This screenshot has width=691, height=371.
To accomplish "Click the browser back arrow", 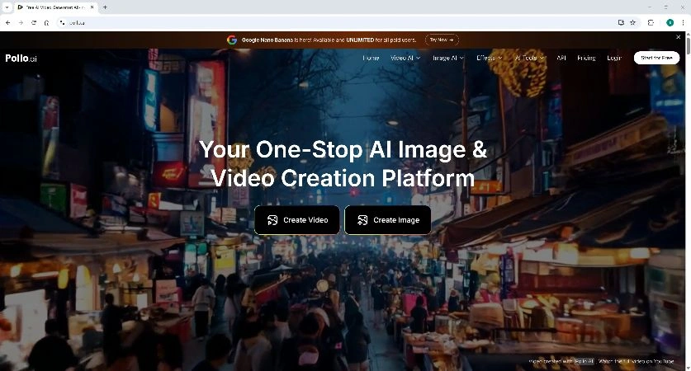I will click(7, 22).
